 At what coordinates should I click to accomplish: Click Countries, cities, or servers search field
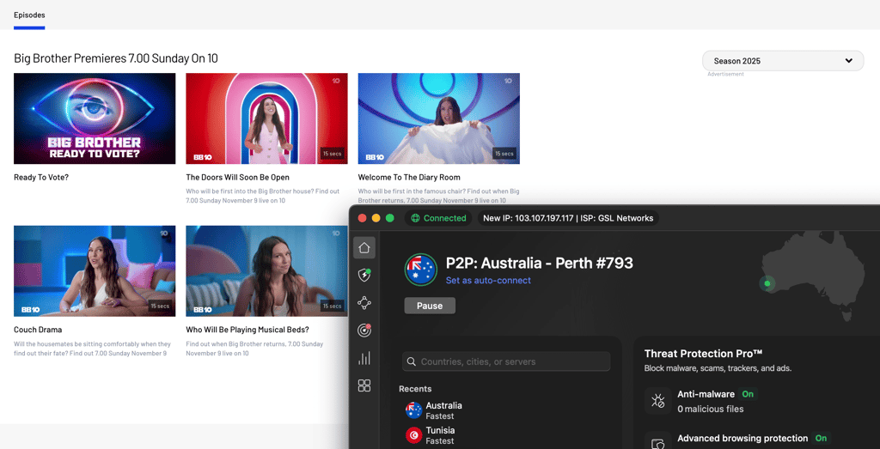[x=506, y=361]
